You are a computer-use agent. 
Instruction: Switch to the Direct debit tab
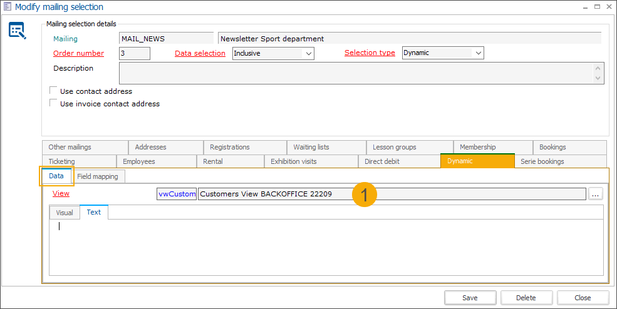(400, 161)
